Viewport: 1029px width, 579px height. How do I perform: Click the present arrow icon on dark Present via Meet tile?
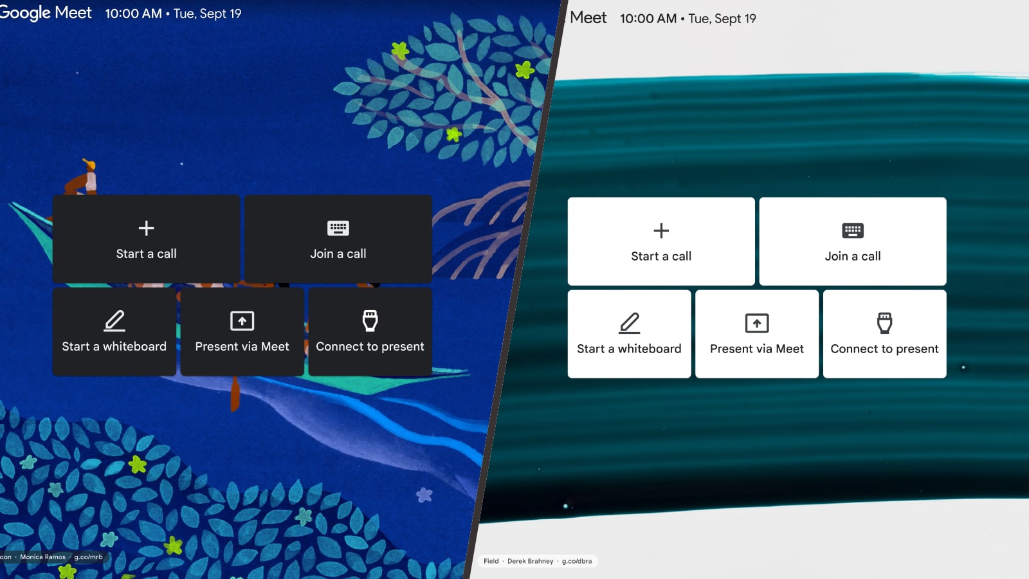[241, 320]
